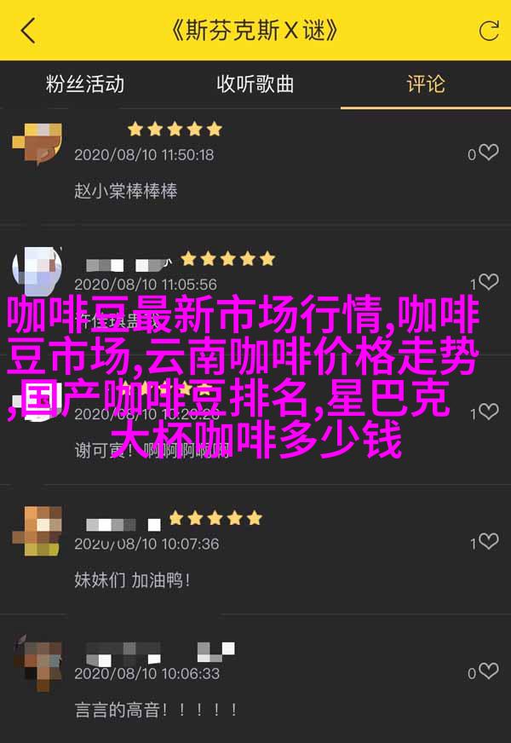Tap the five-star rating on first comment
The height and width of the screenshot is (743, 511).
click(175, 129)
